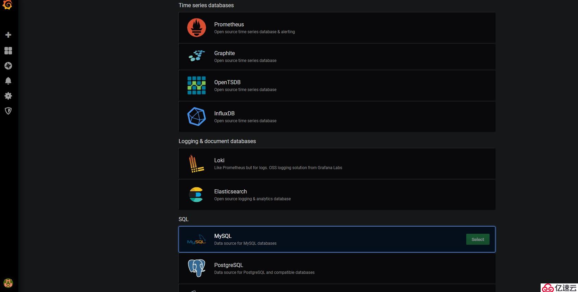Open the Configuration gear icon
The height and width of the screenshot is (292, 578).
(8, 96)
